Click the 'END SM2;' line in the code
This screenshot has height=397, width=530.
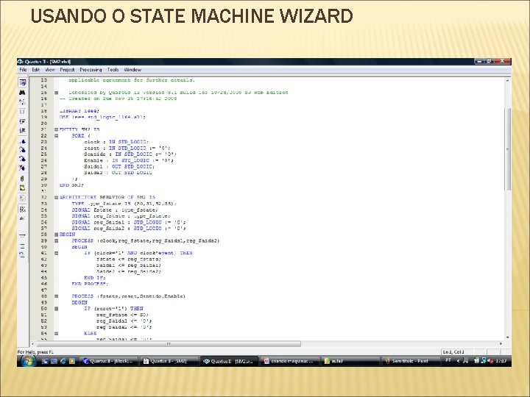tap(71, 185)
